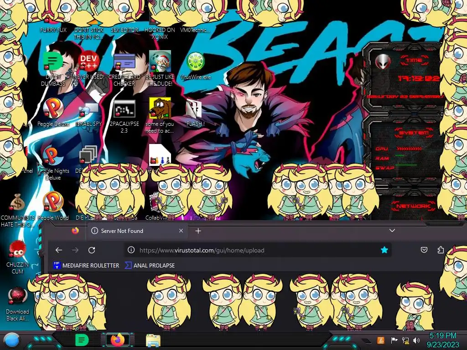Open the Firefox Extensions puzzle icon
The width and height of the screenshot is (467, 350).
(441, 250)
